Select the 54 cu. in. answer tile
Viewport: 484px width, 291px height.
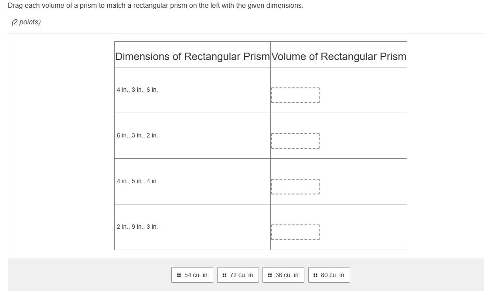coord(192,274)
